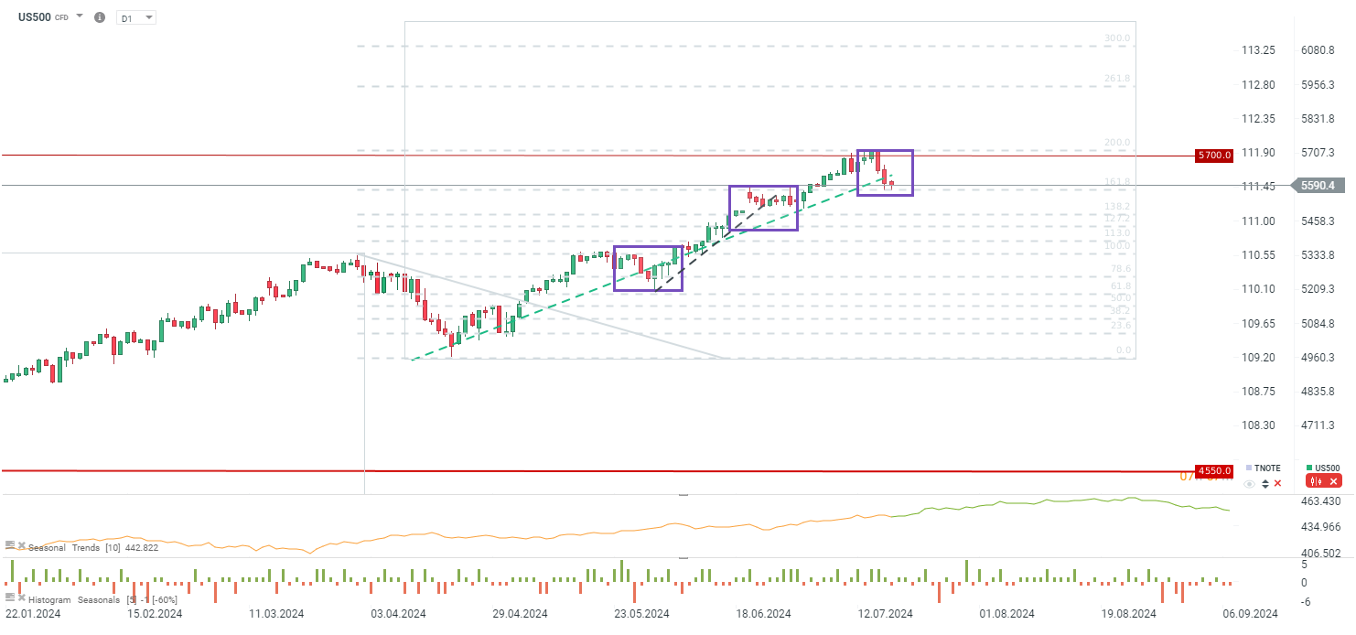Click the 261.8 Fibonacci level label
Image resolution: width=1356 pixels, height=635 pixels.
(x=1117, y=79)
